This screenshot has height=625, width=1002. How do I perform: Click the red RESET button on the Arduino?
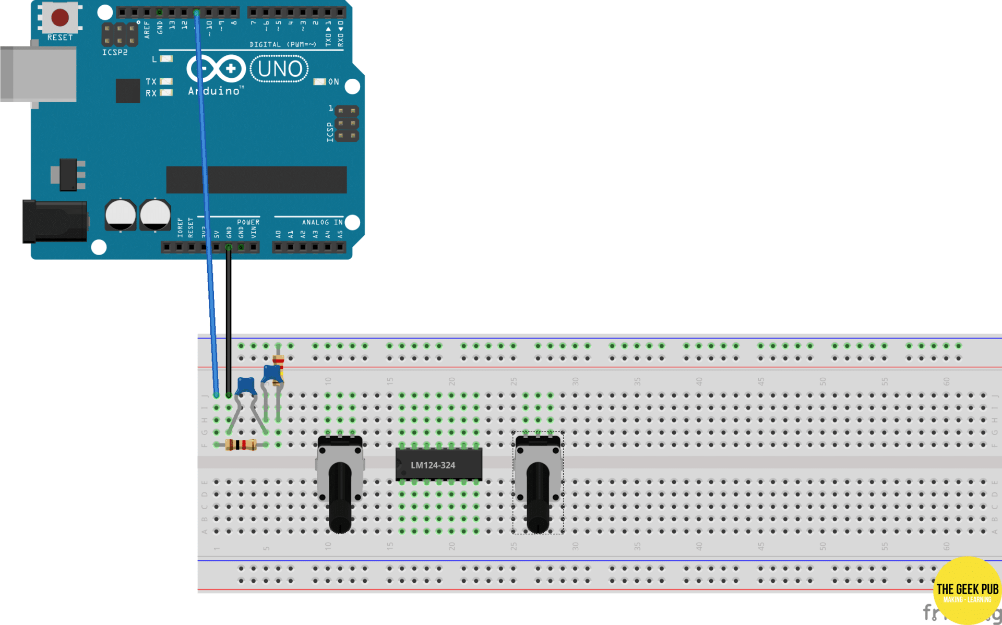click(60, 17)
